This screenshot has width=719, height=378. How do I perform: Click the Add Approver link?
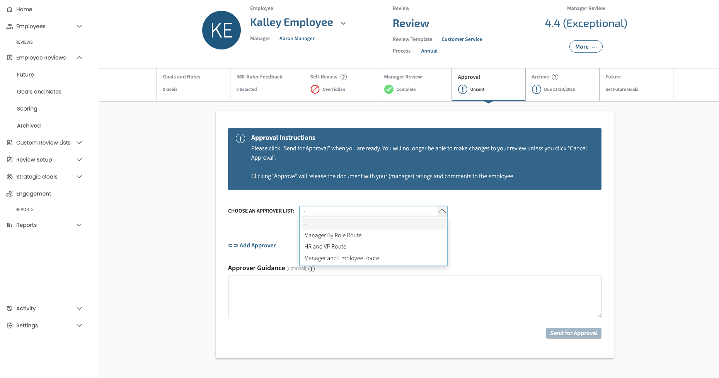coord(257,245)
